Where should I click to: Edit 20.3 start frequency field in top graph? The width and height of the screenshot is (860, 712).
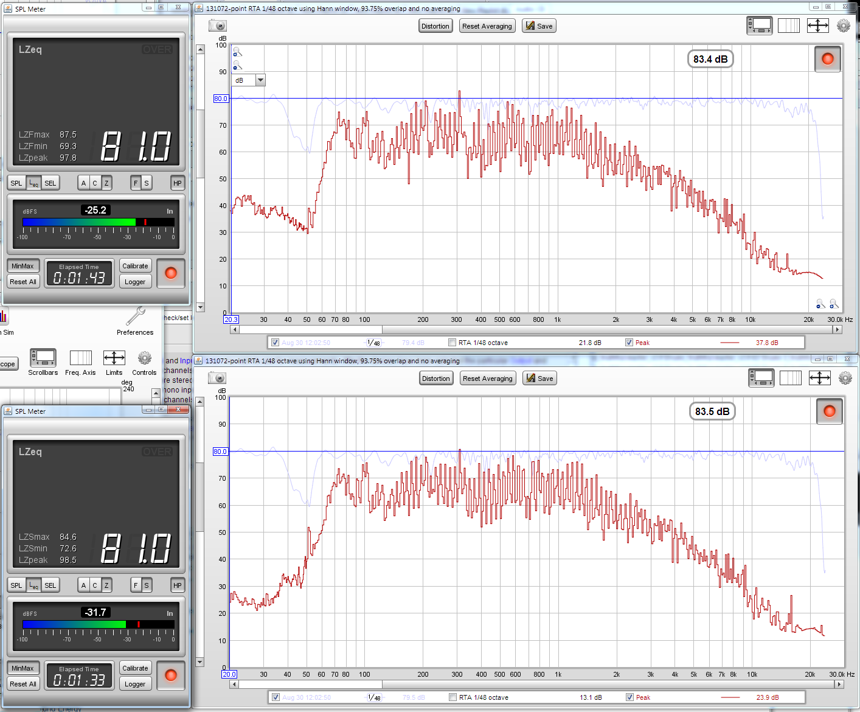231,319
